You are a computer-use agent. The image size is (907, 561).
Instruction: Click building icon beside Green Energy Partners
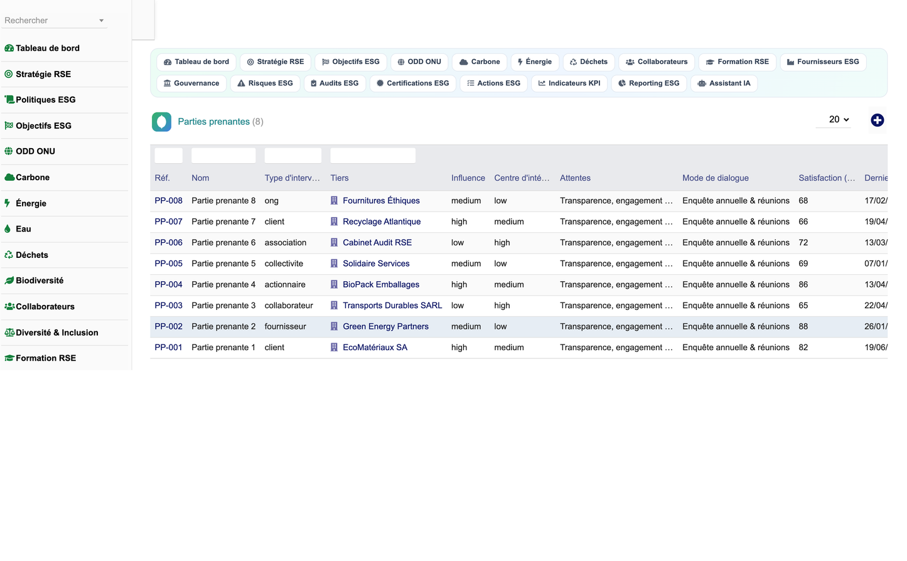[x=334, y=326]
